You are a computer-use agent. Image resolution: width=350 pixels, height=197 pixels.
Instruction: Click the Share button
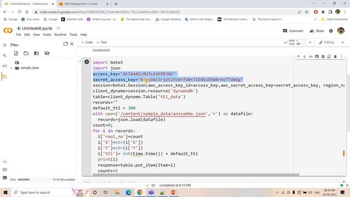click(317, 31)
